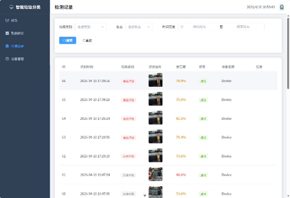Viewport: 290px width, 198px height.
Task: Open thumbnail image of record 61
Action: tap(156, 174)
